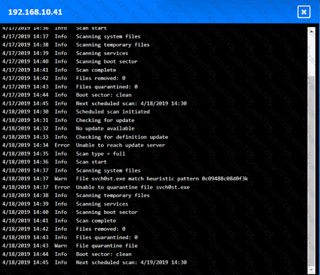The height and width of the screenshot is (275, 320).
Task: Select the "Unable to reach update server" error
Action: [x=120, y=145]
